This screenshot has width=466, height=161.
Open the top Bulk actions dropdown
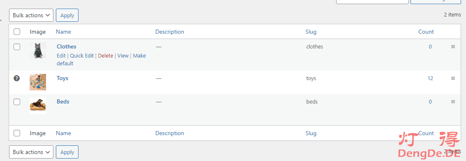click(x=31, y=16)
